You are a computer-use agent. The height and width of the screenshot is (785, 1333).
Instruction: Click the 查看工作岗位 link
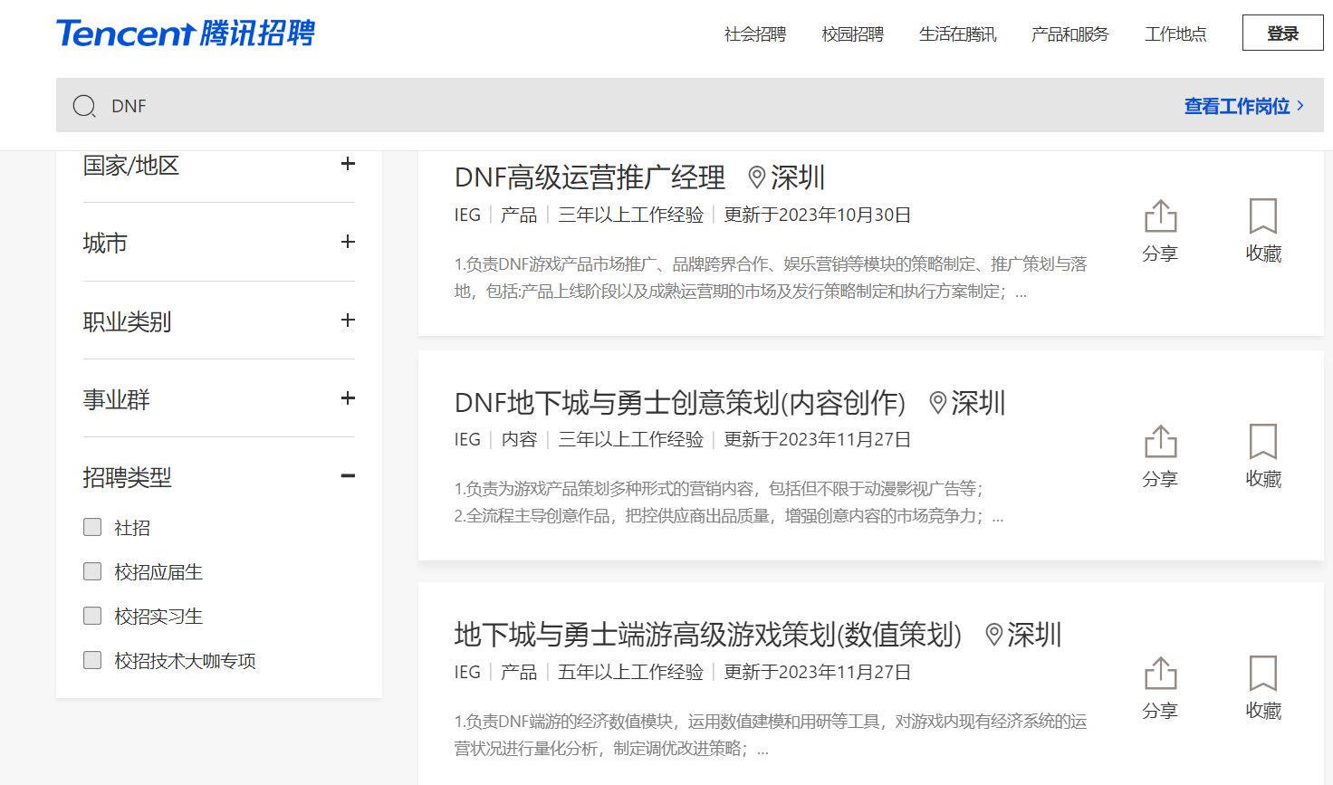coord(1244,106)
